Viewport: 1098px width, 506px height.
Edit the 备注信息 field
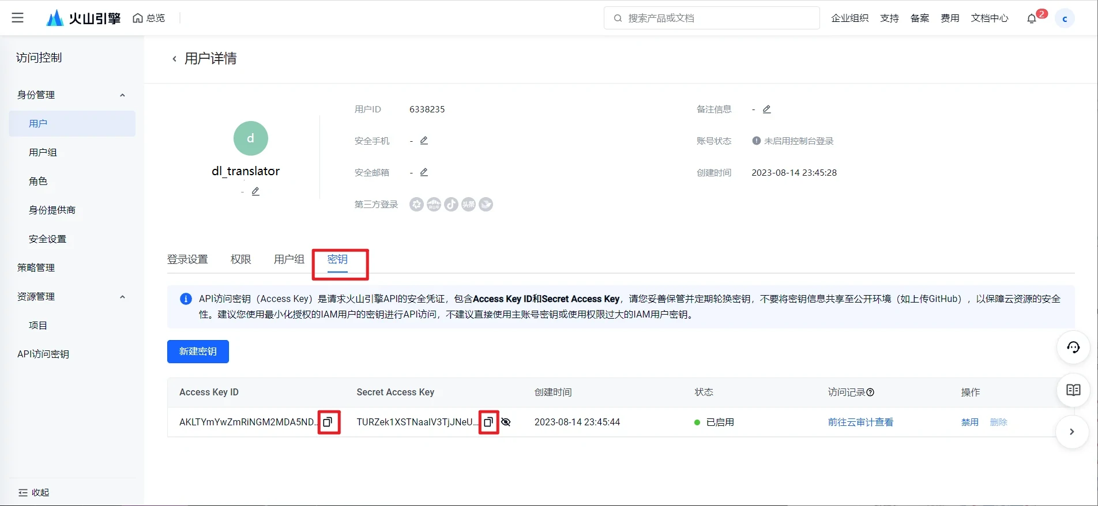[x=766, y=109]
